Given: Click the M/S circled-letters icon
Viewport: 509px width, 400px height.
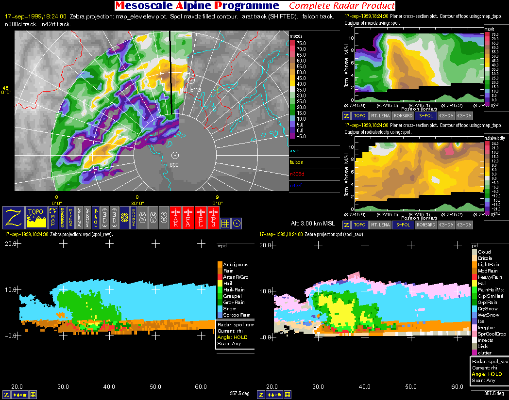Looking at the screenshot, I should tap(153, 218).
